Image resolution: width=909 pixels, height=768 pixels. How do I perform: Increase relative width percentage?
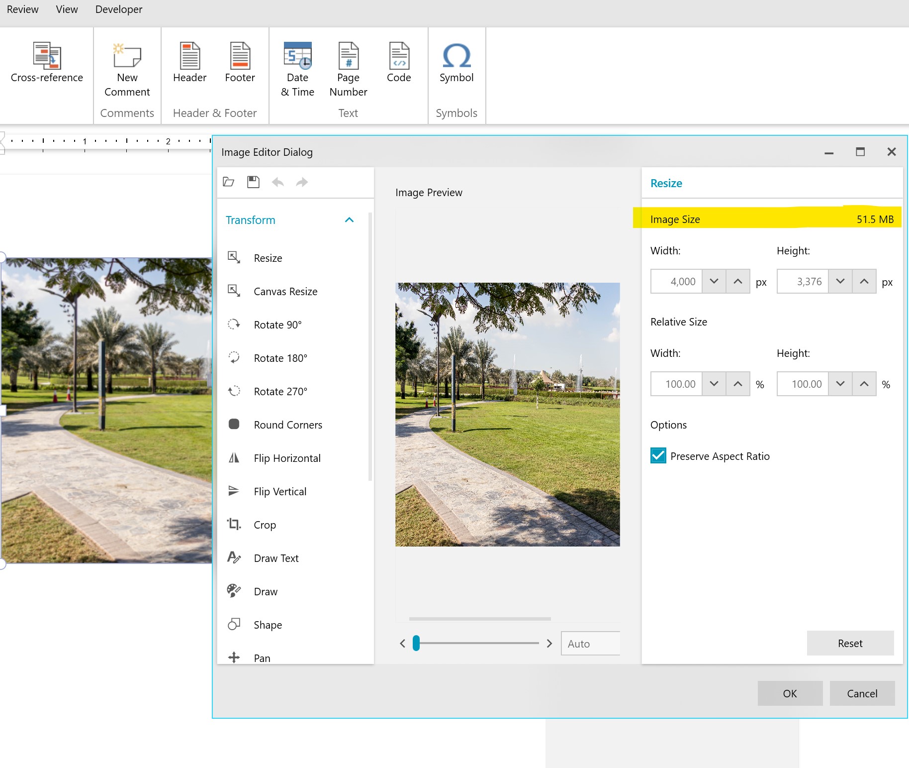click(x=738, y=384)
